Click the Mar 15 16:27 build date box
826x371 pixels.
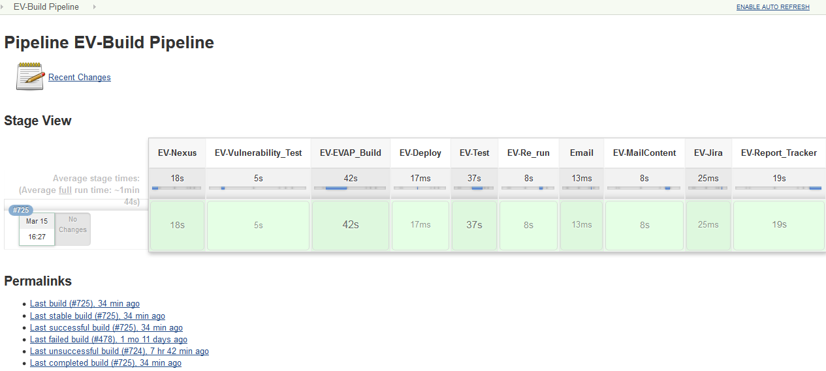click(x=37, y=229)
